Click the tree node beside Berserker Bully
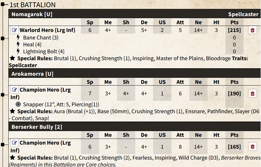The height and width of the screenshot is (167, 261). (3, 145)
